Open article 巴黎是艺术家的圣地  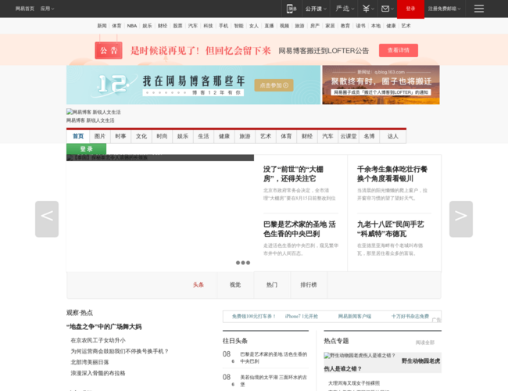click(299, 229)
